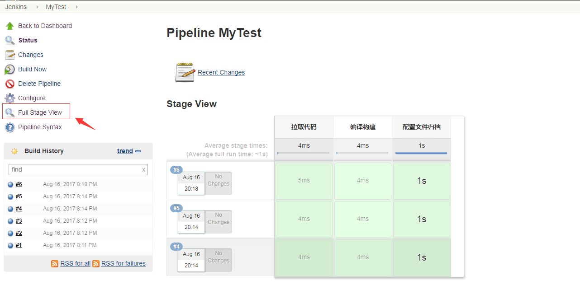The width and height of the screenshot is (580, 285).
Task: Collapse build history via trend minus icon
Action: pos(138,151)
